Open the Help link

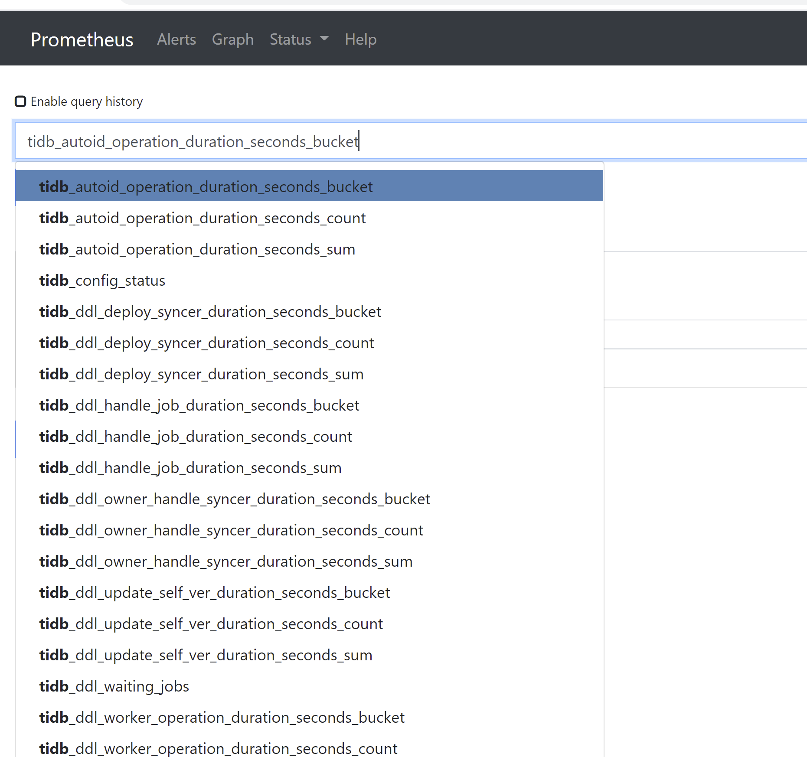(361, 39)
